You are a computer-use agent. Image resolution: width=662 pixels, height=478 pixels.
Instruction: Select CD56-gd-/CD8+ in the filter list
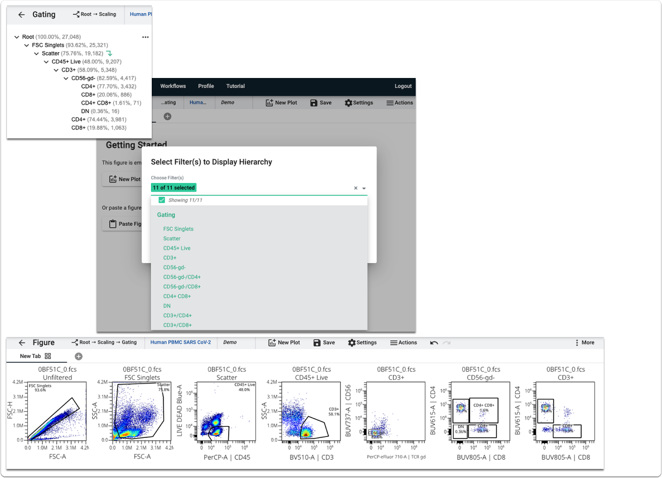click(x=182, y=287)
